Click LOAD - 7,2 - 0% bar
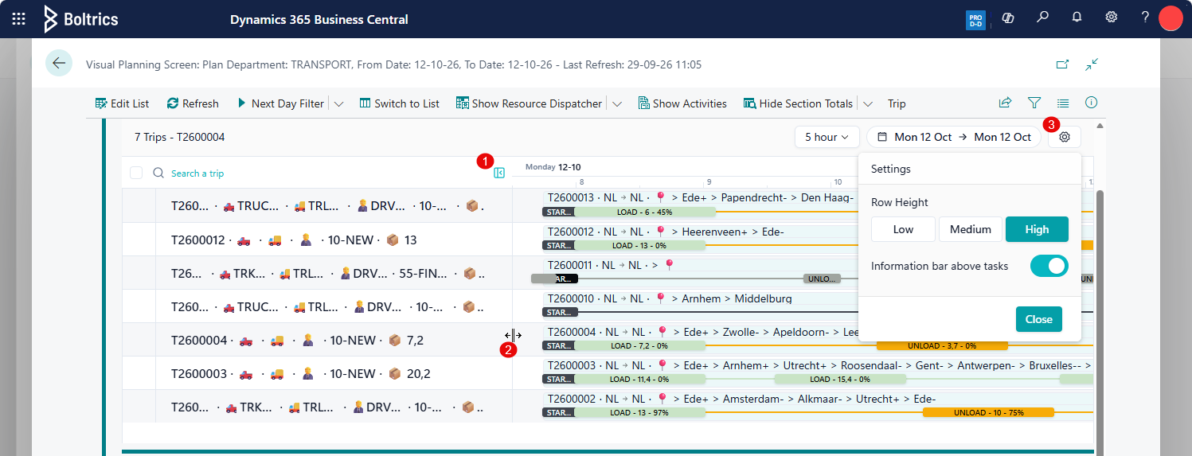Viewport: 1192px width, 456px height. [x=639, y=345]
